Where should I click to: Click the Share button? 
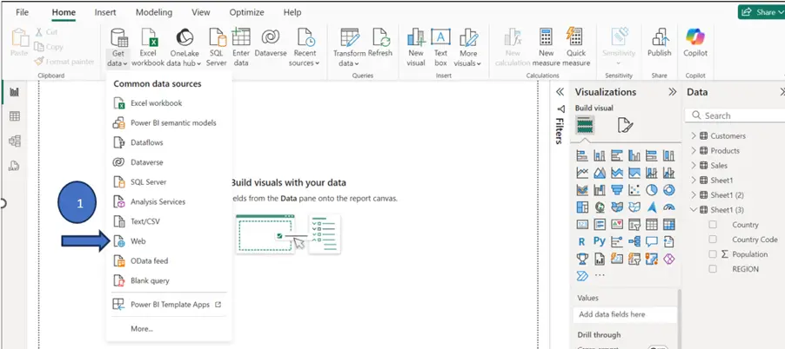[x=761, y=12]
